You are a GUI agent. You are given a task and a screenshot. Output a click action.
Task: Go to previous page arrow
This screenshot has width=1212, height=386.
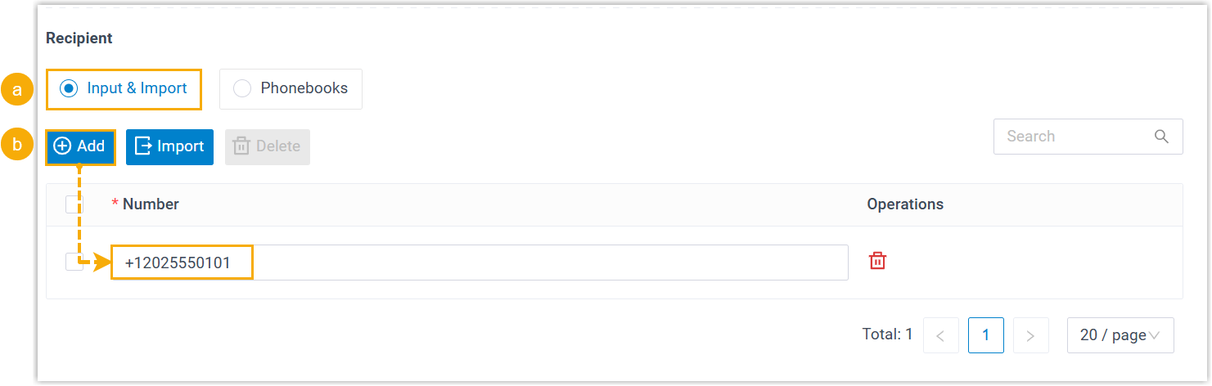click(940, 335)
